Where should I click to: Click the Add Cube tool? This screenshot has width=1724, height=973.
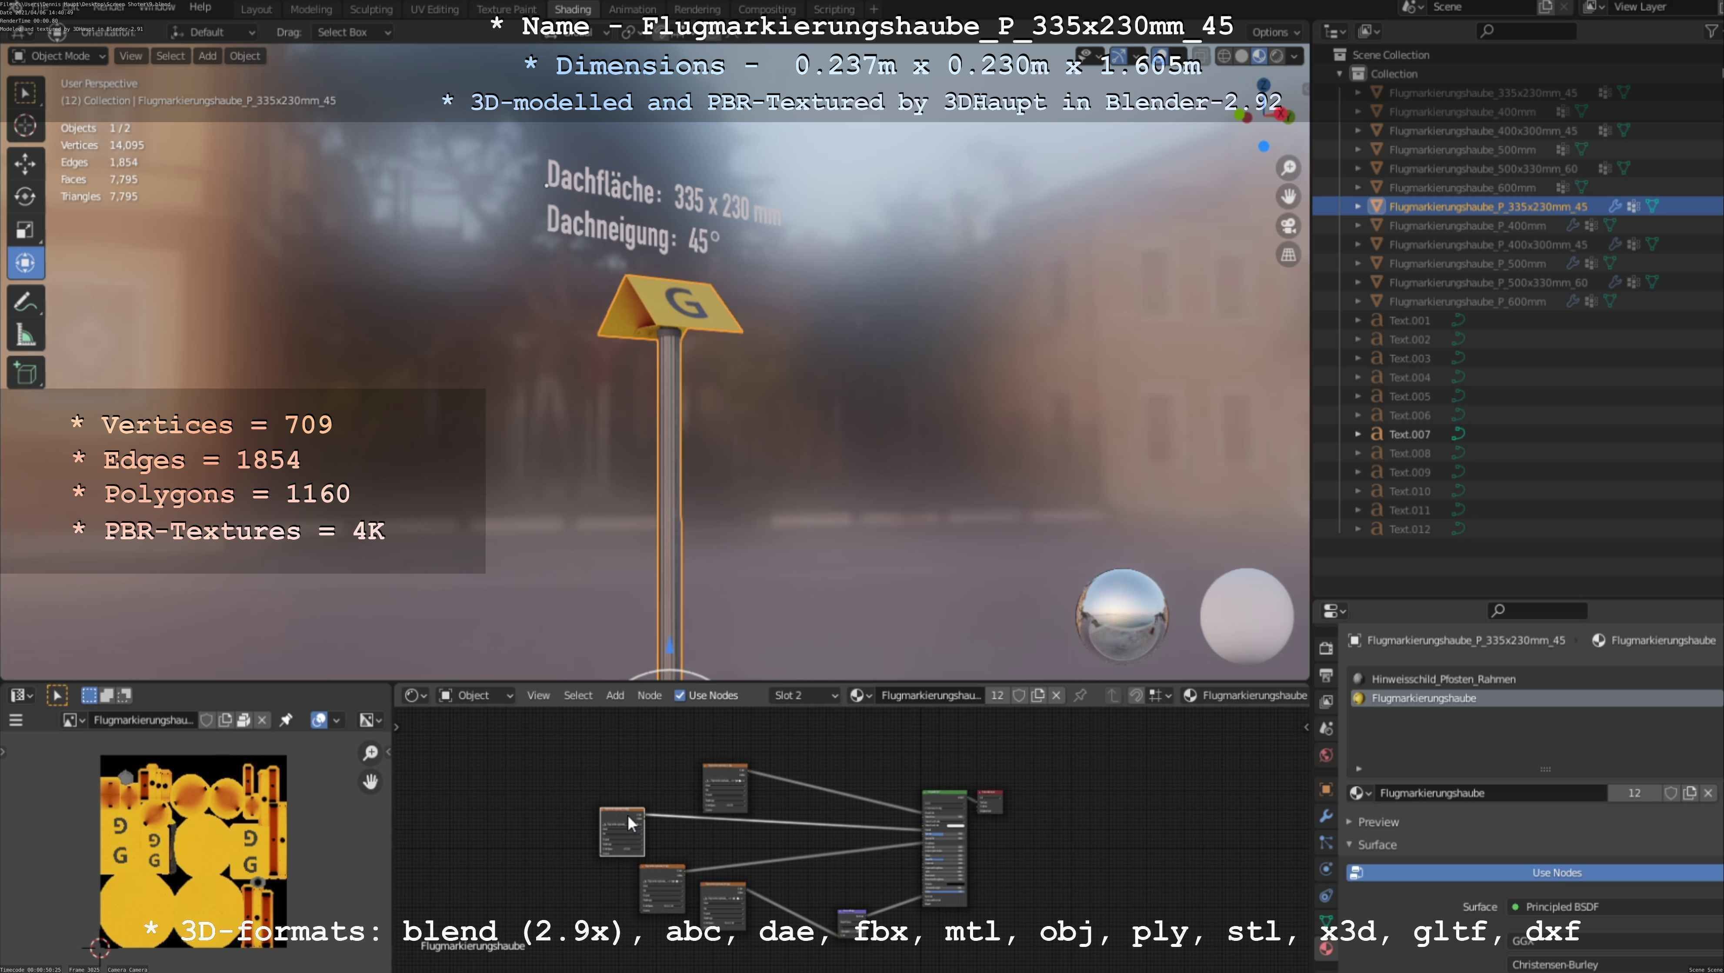click(25, 373)
